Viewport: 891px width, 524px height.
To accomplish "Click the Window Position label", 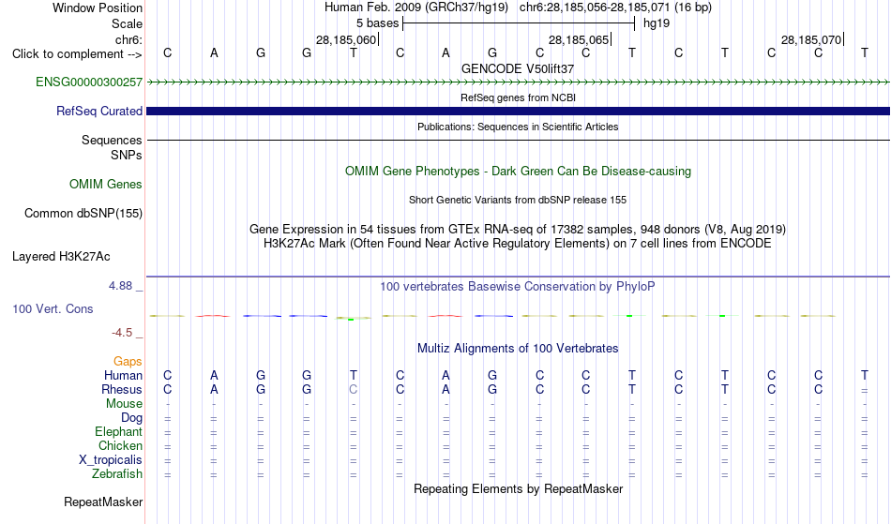I will [x=98, y=7].
